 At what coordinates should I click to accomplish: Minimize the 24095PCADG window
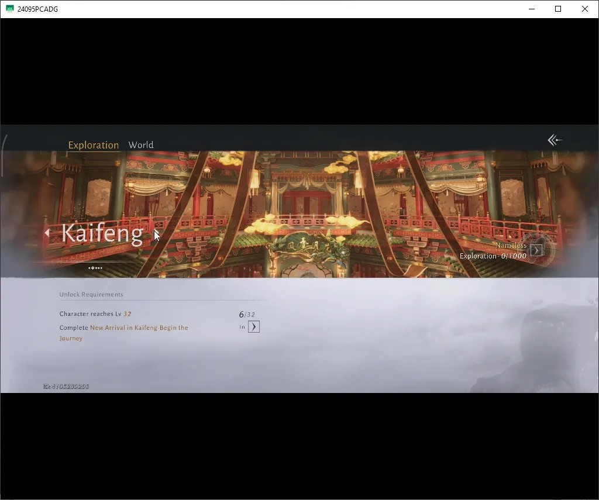tap(531, 9)
